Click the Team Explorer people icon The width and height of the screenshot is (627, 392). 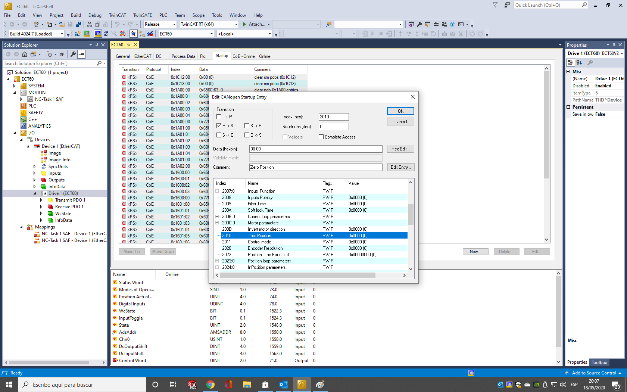[444, 24]
